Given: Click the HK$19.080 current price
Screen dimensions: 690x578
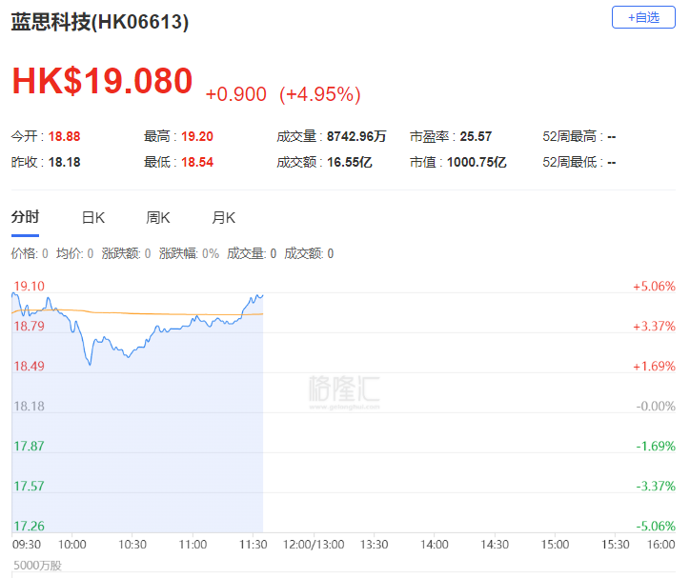Looking at the screenshot, I should tap(102, 81).
